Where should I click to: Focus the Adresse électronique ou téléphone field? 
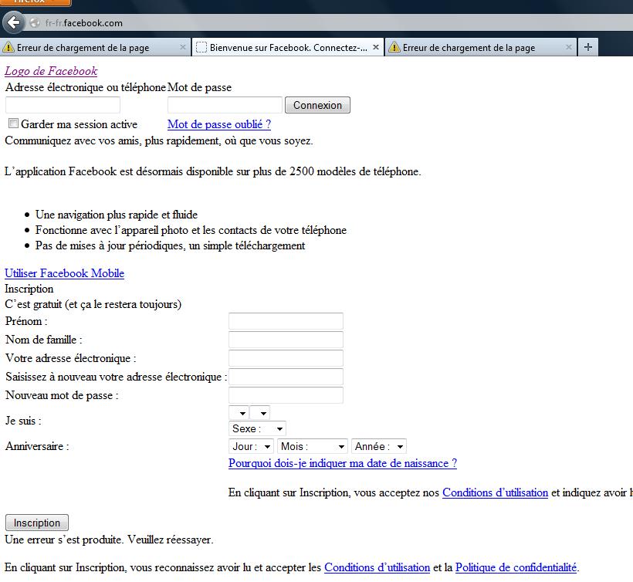point(63,105)
